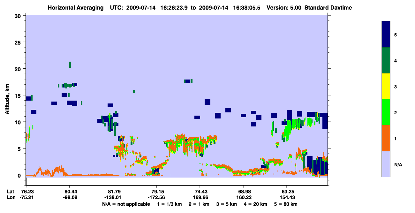
Task: Click the 'Lon' row label
Action: coord(11,197)
